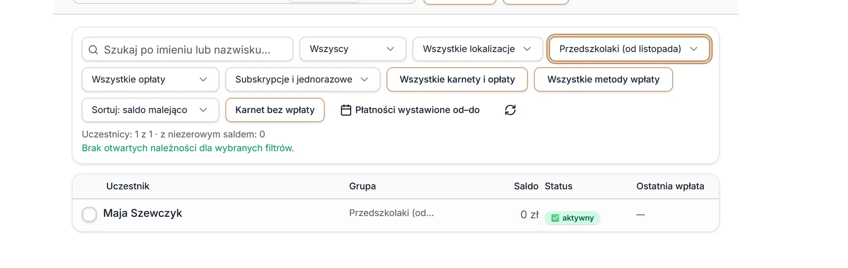Open the Wszystkie lokalizacje dropdown
848x268 pixels.
pos(477,49)
